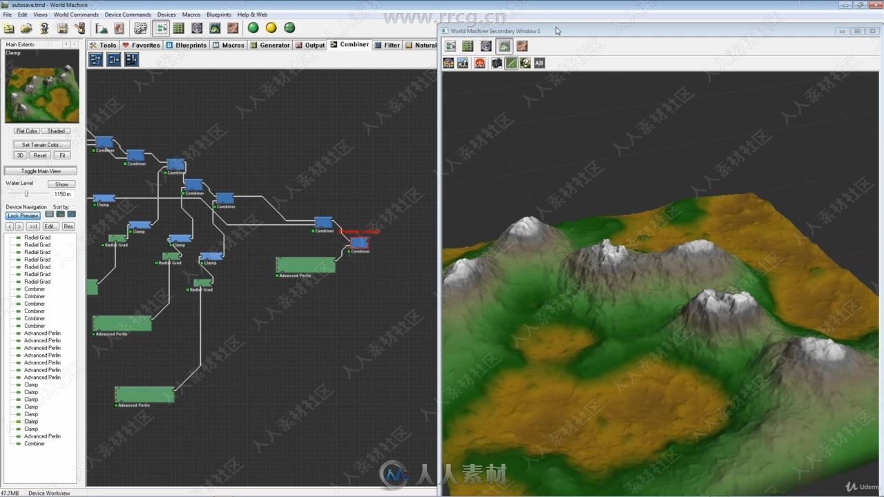The height and width of the screenshot is (497, 884).
Task: Click the Fit button
Action: 62,155
